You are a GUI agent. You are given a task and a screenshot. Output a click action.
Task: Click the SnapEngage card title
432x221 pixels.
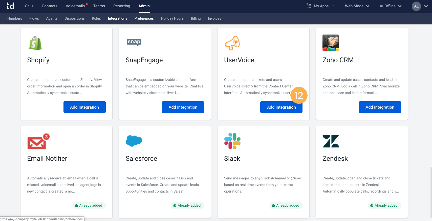(144, 60)
